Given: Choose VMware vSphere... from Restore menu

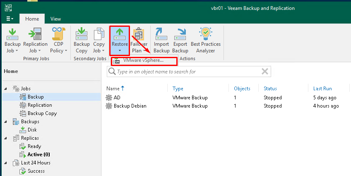Looking at the screenshot, I should tap(144, 61).
